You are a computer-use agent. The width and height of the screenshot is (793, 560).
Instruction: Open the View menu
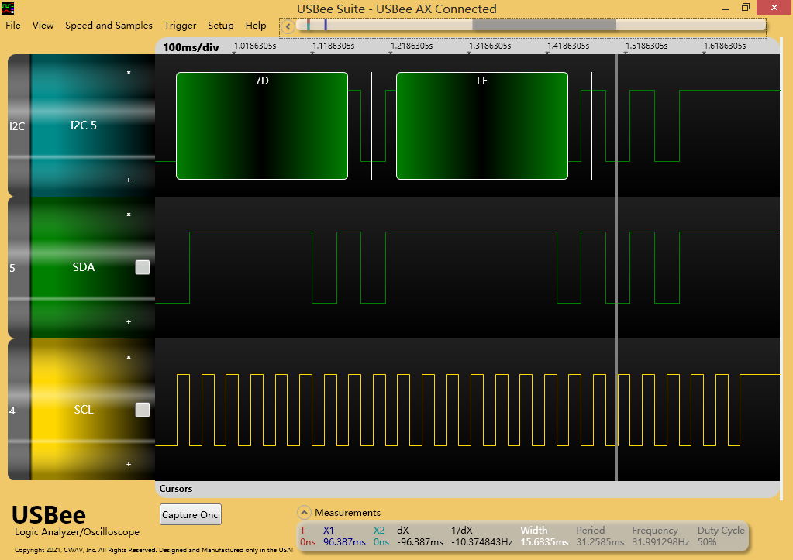(43, 26)
